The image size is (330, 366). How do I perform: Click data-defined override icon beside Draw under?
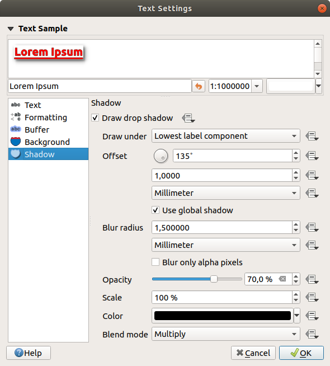coord(312,136)
